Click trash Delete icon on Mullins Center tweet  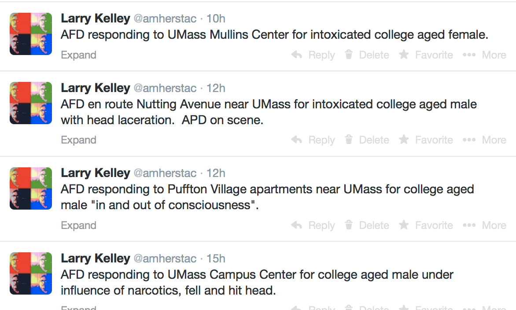click(349, 55)
